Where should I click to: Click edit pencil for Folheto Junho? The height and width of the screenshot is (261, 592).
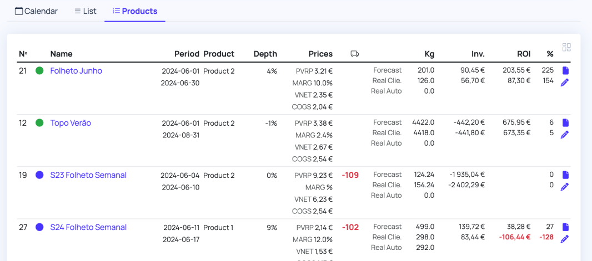[565, 83]
